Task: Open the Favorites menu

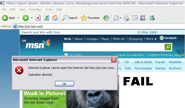Action: pyautogui.click(x=35, y=9)
